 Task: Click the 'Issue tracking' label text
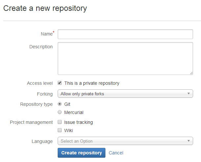click(x=78, y=122)
